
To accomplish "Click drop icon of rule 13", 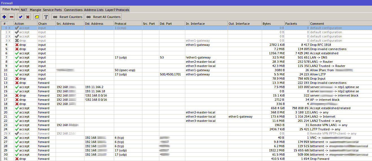I will [17, 83].
